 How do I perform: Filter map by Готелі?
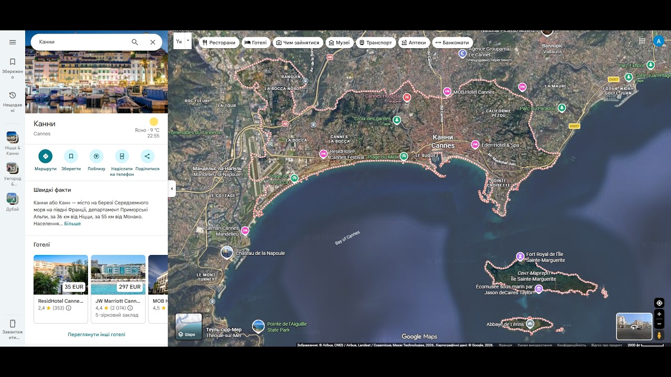point(256,42)
